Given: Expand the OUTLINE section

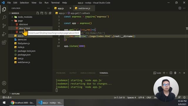Looking at the screenshot, I should click(16, 94).
